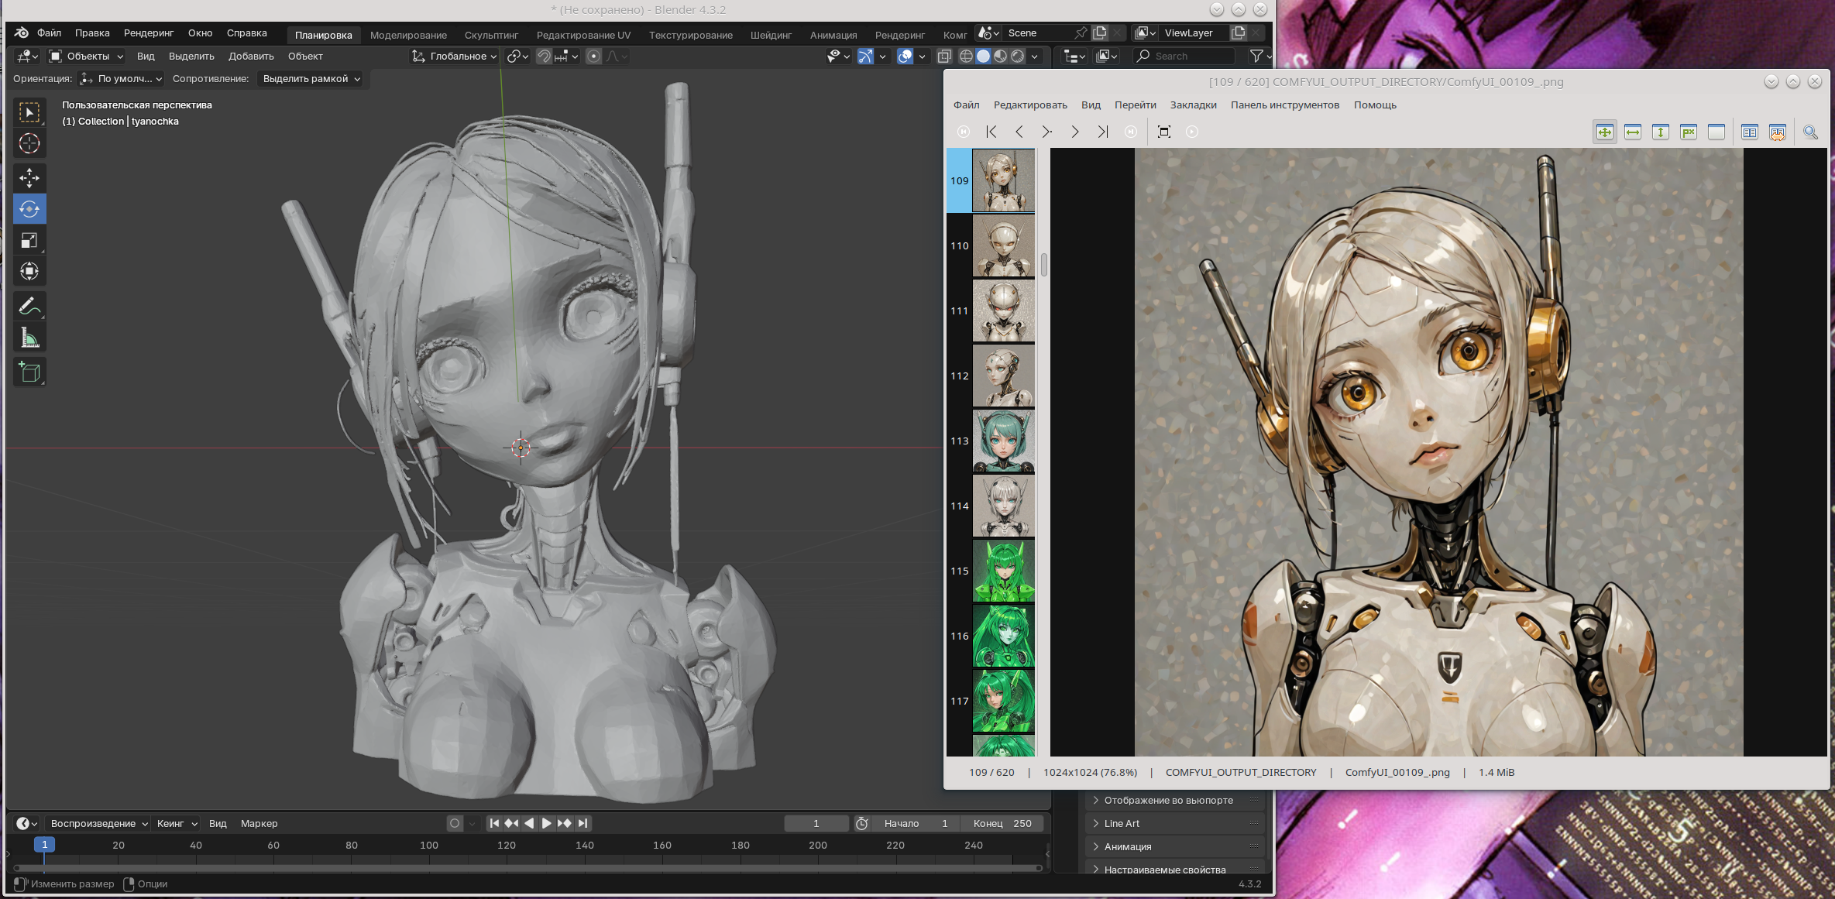The height and width of the screenshot is (899, 1835).
Task: Toggle snapping magnet in header
Action: [x=544, y=57]
